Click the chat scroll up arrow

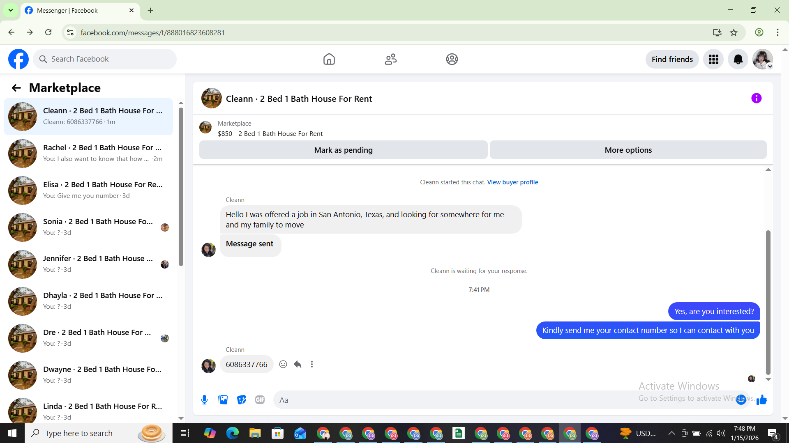768,170
